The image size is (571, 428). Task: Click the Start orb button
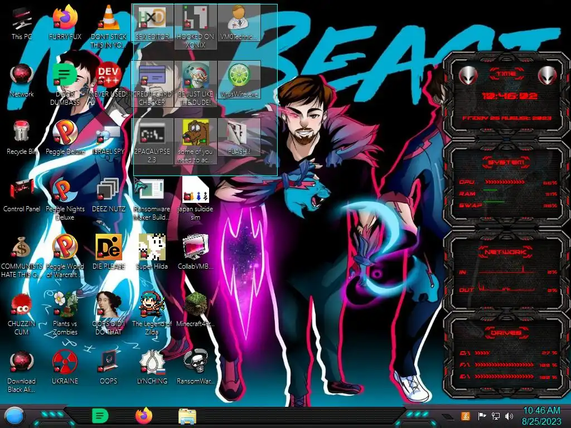14,416
